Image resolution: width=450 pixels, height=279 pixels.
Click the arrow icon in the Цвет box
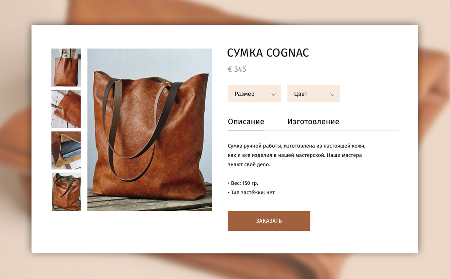click(x=333, y=94)
